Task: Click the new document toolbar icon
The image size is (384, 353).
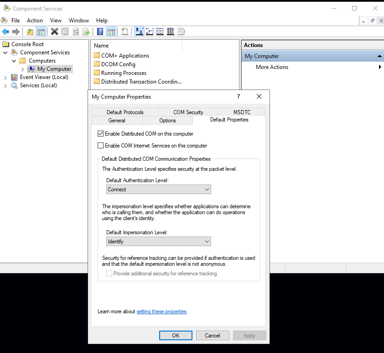Action: click(x=125, y=32)
